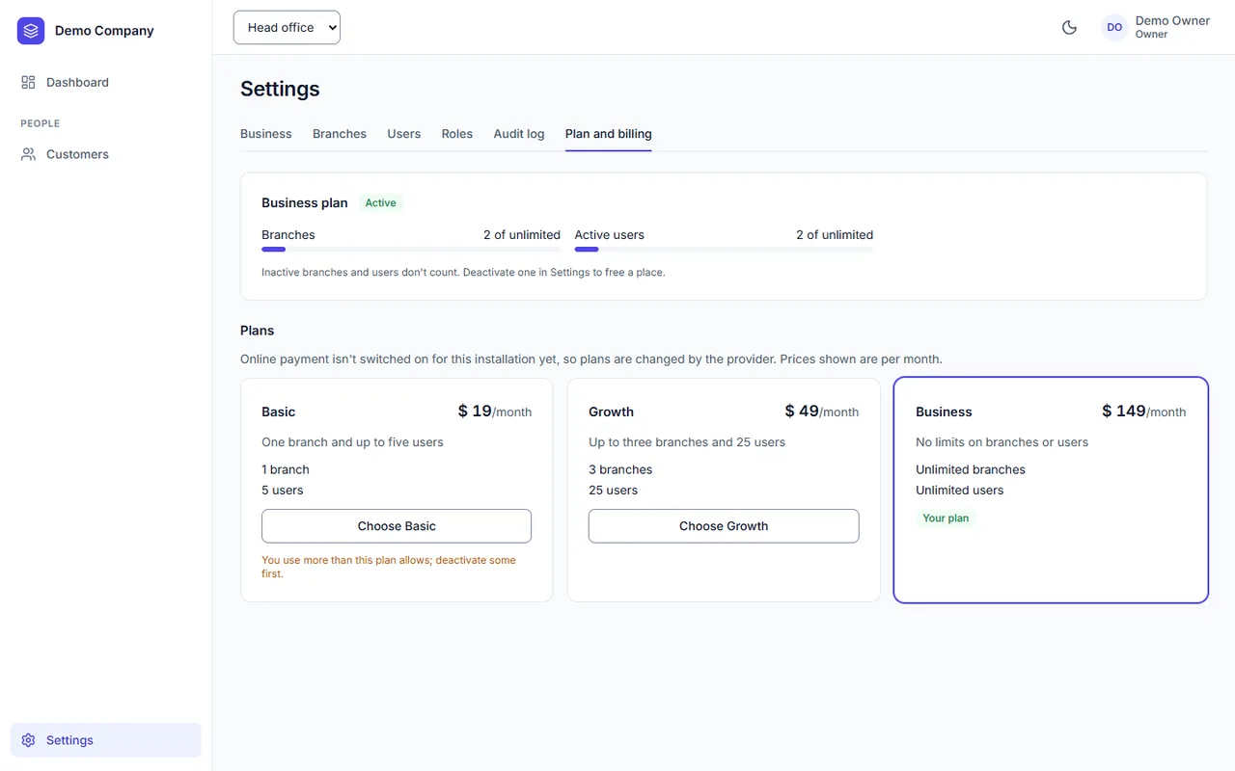Open the Head office branch dropdown

[x=287, y=27]
